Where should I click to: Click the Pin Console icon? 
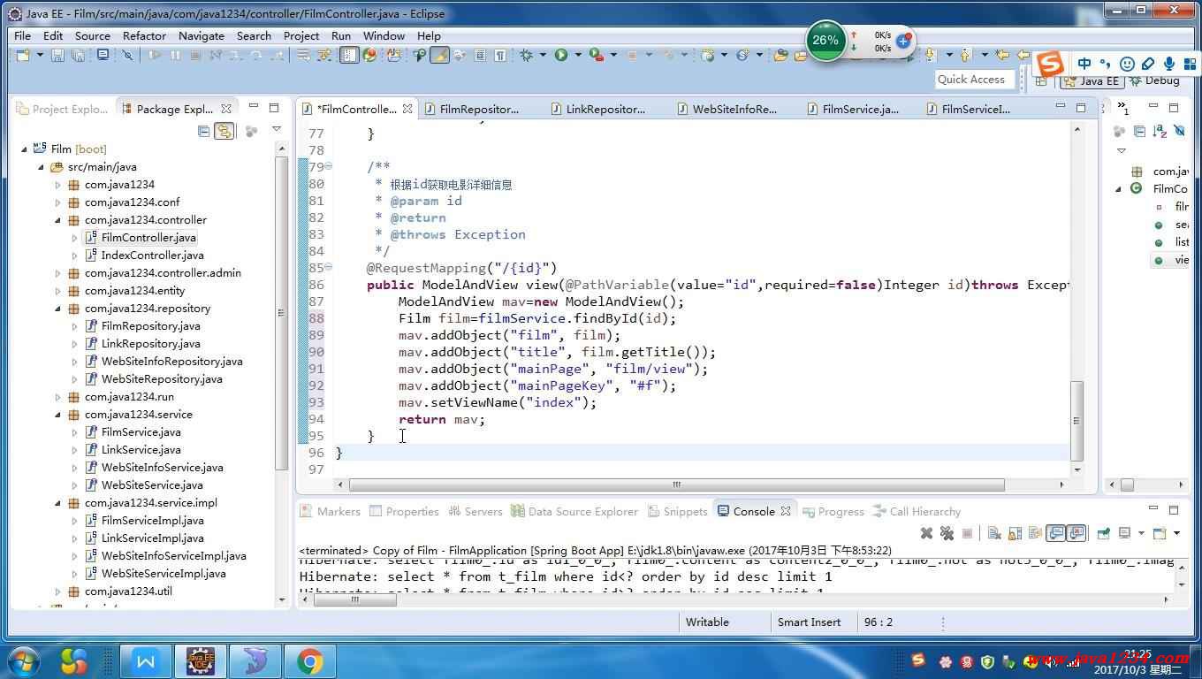(x=1104, y=533)
